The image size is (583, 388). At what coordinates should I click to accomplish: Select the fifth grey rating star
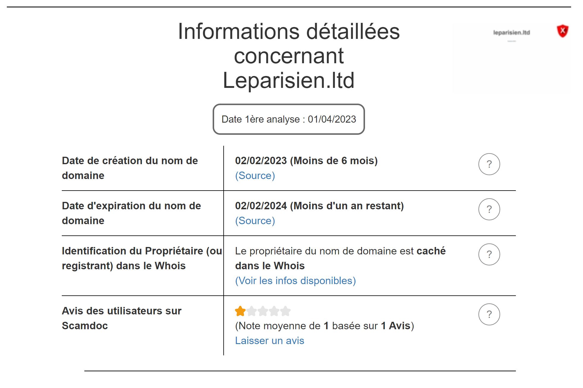click(285, 311)
